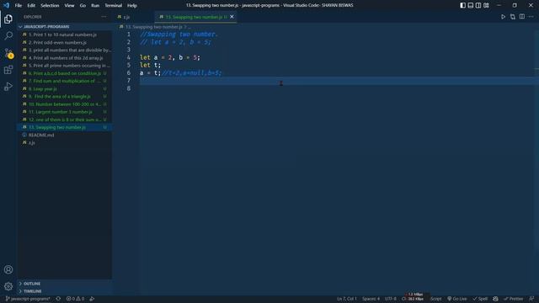The height and width of the screenshot is (303, 539).
Task: Open 9. Find the area of a triangle.js
Action: (64, 97)
